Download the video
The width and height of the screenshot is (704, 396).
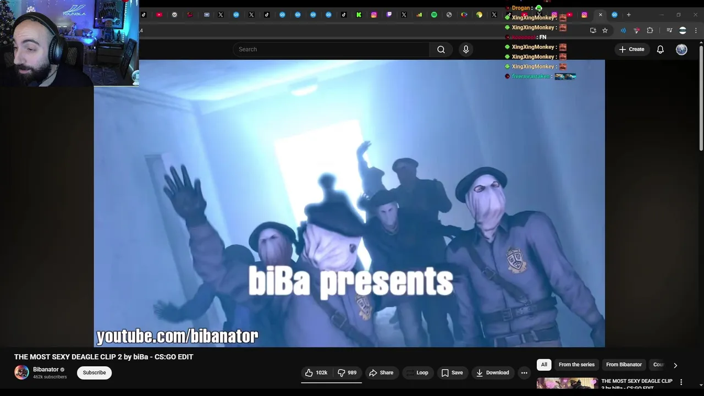tap(492, 373)
